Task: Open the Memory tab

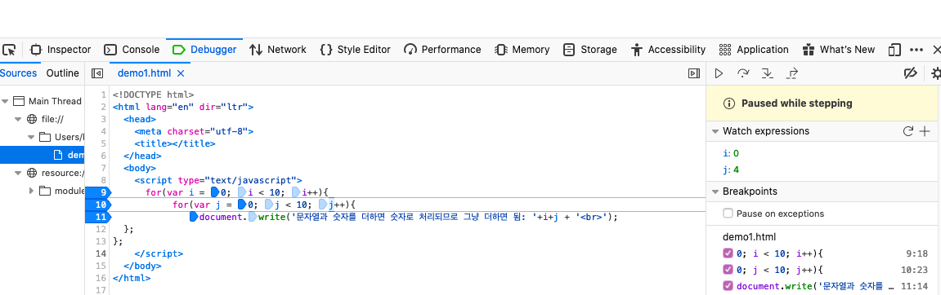Action: click(522, 49)
